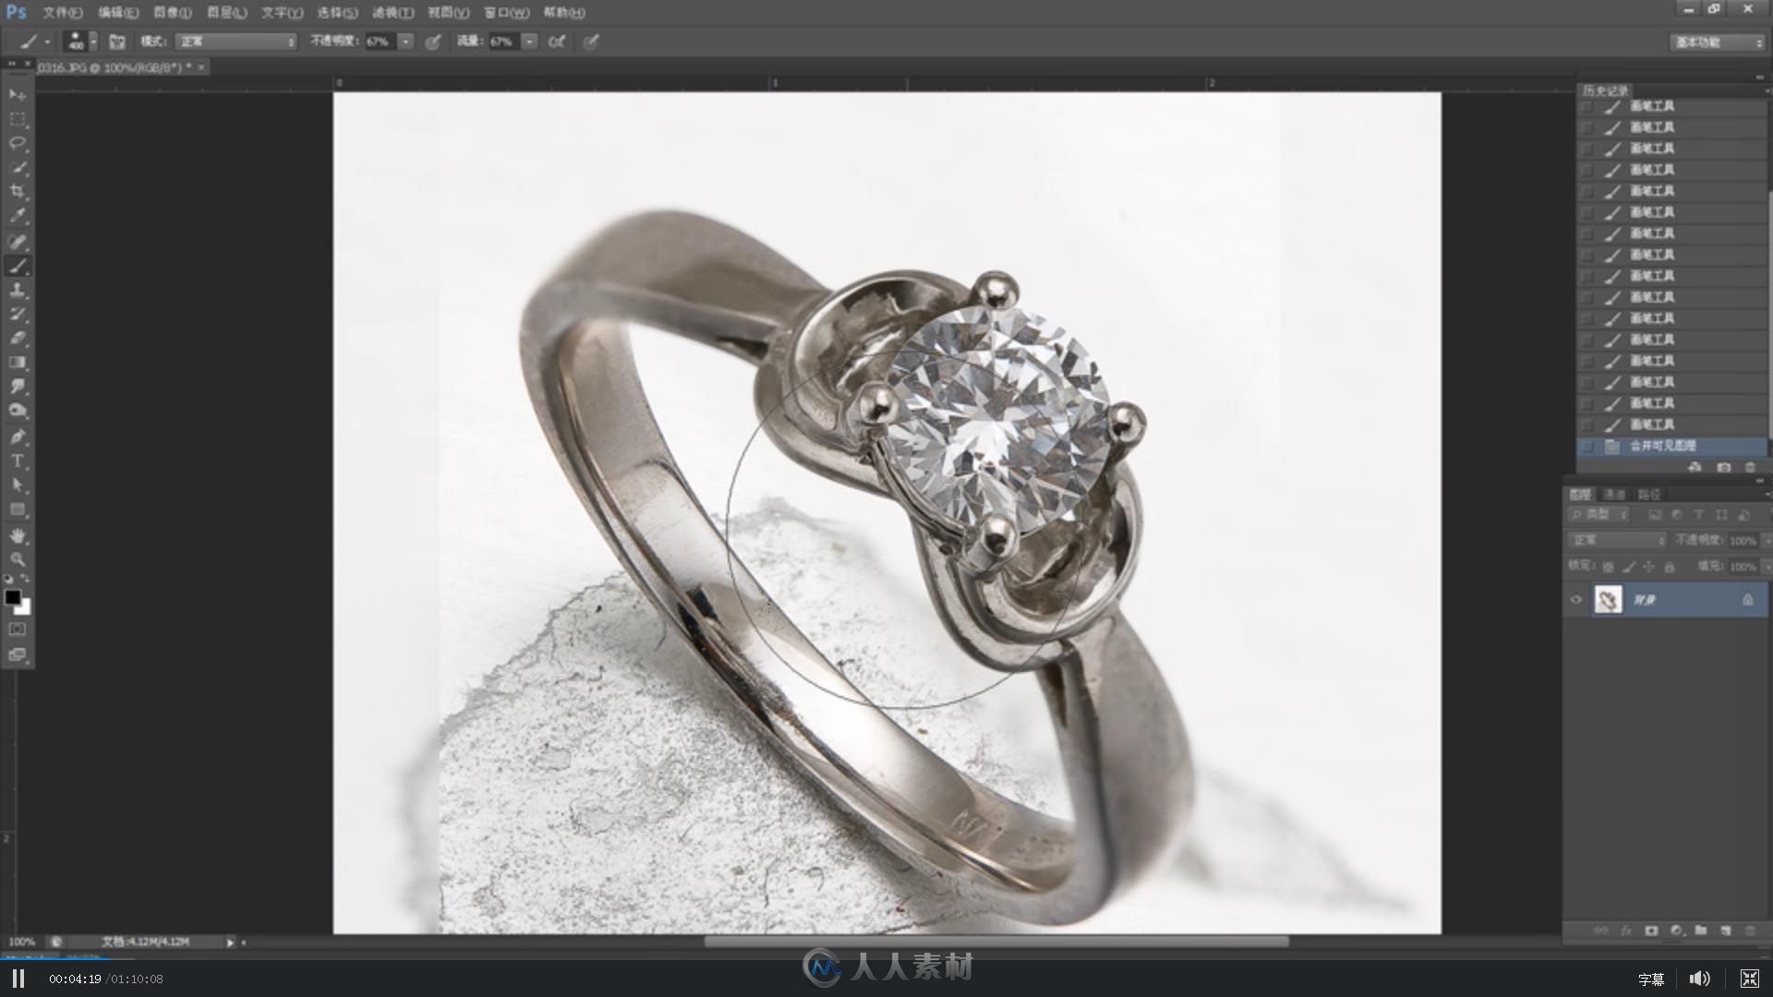Toggle visibility of the Background layer
The width and height of the screenshot is (1773, 997).
tap(1576, 600)
